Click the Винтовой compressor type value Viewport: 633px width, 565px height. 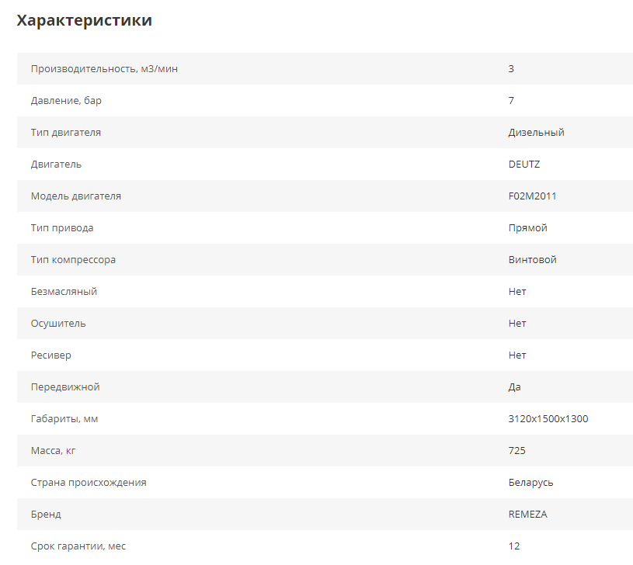[x=532, y=260]
